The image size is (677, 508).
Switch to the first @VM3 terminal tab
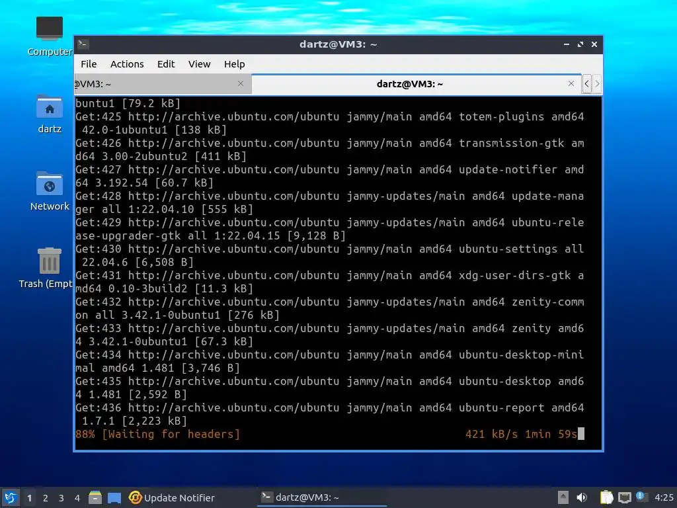(x=163, y=84)
